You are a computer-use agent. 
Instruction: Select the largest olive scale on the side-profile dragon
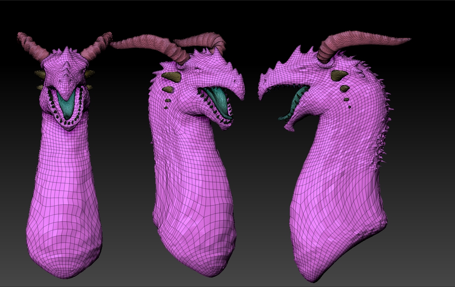tap(339, 75)
